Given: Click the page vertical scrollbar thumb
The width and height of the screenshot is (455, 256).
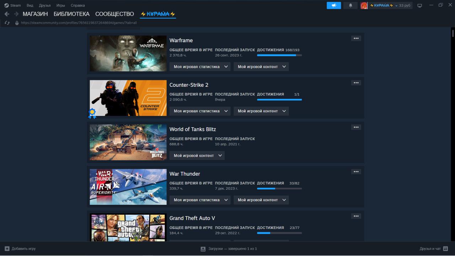Looking at the screenshot, I should pos(453,33).
